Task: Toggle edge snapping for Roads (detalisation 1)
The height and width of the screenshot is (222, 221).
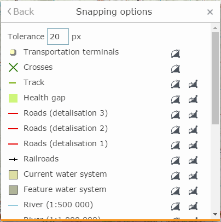Action: pos(193,145)
